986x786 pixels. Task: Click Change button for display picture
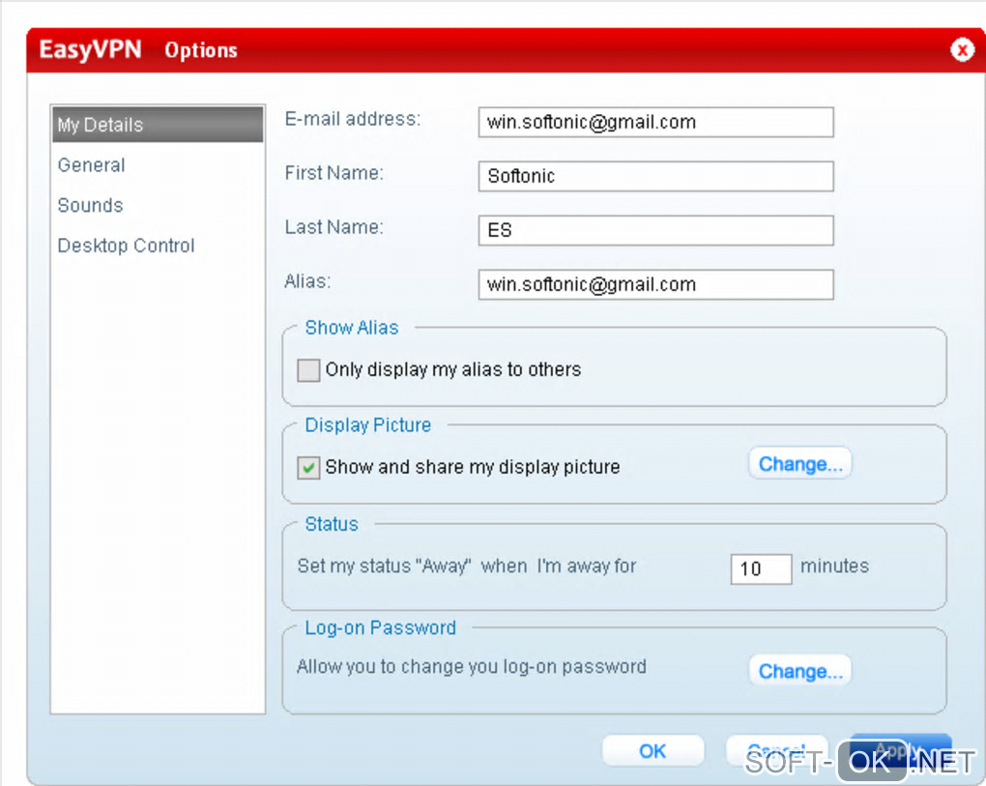point(799,464)
